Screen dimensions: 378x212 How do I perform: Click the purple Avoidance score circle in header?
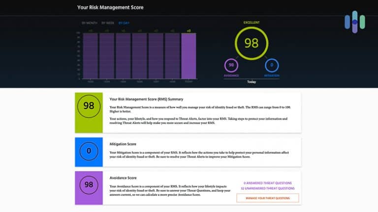231,65
